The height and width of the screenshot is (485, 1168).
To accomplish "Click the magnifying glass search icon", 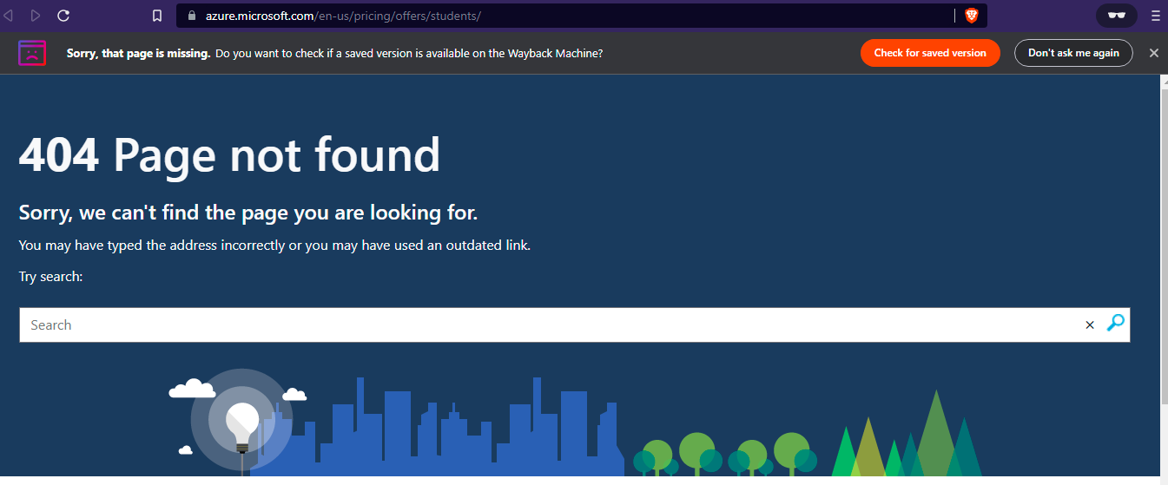I will pyautogui.click(x=1116, y=324).
